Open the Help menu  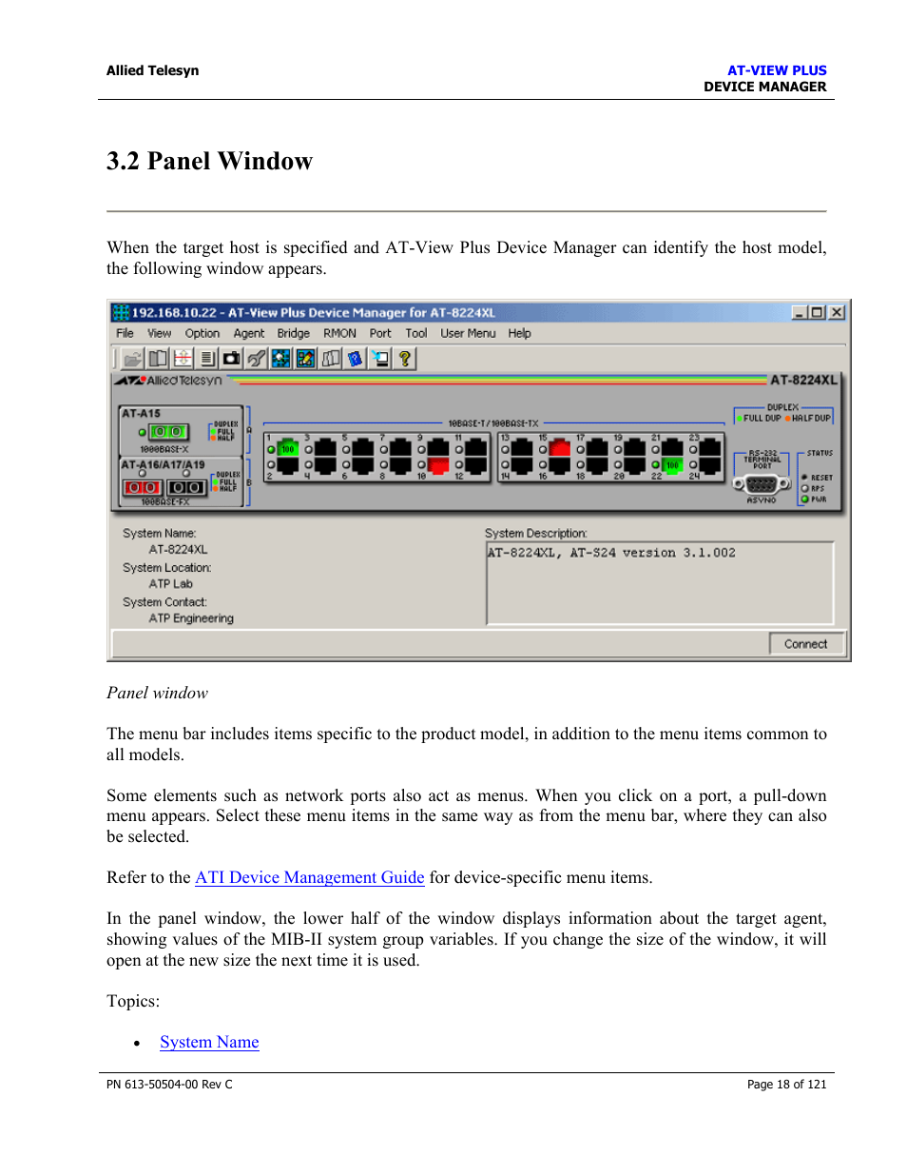tap(519, 334)
